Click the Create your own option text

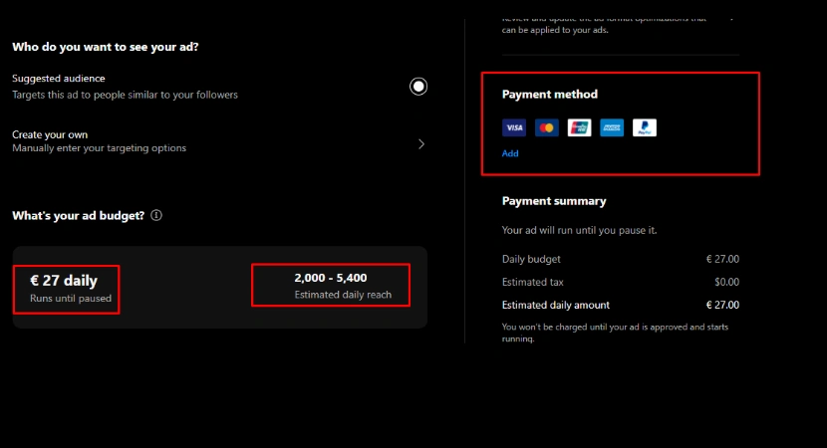click(x=50, y=134)
